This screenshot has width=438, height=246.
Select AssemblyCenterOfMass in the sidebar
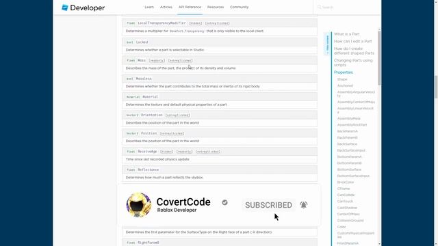(356, 102)
